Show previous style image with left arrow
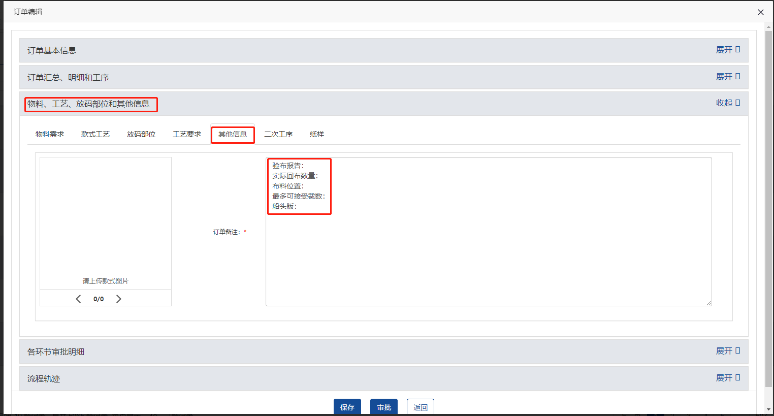The width and height of the screenshot is (774, 416). 78,299
